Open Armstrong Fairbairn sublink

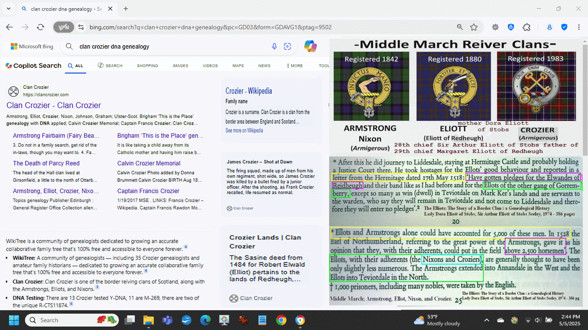point(56,136)
